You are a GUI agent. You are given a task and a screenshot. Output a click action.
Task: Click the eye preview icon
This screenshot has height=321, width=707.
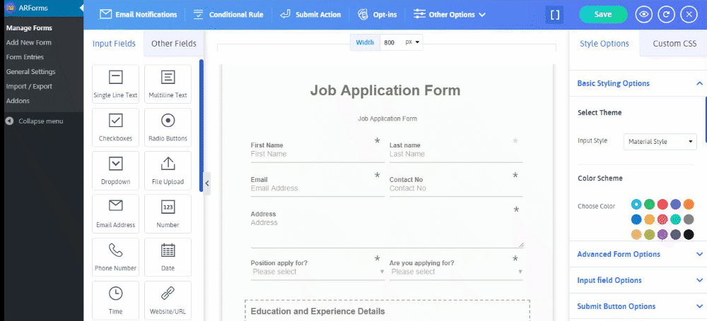coord(643,14)
